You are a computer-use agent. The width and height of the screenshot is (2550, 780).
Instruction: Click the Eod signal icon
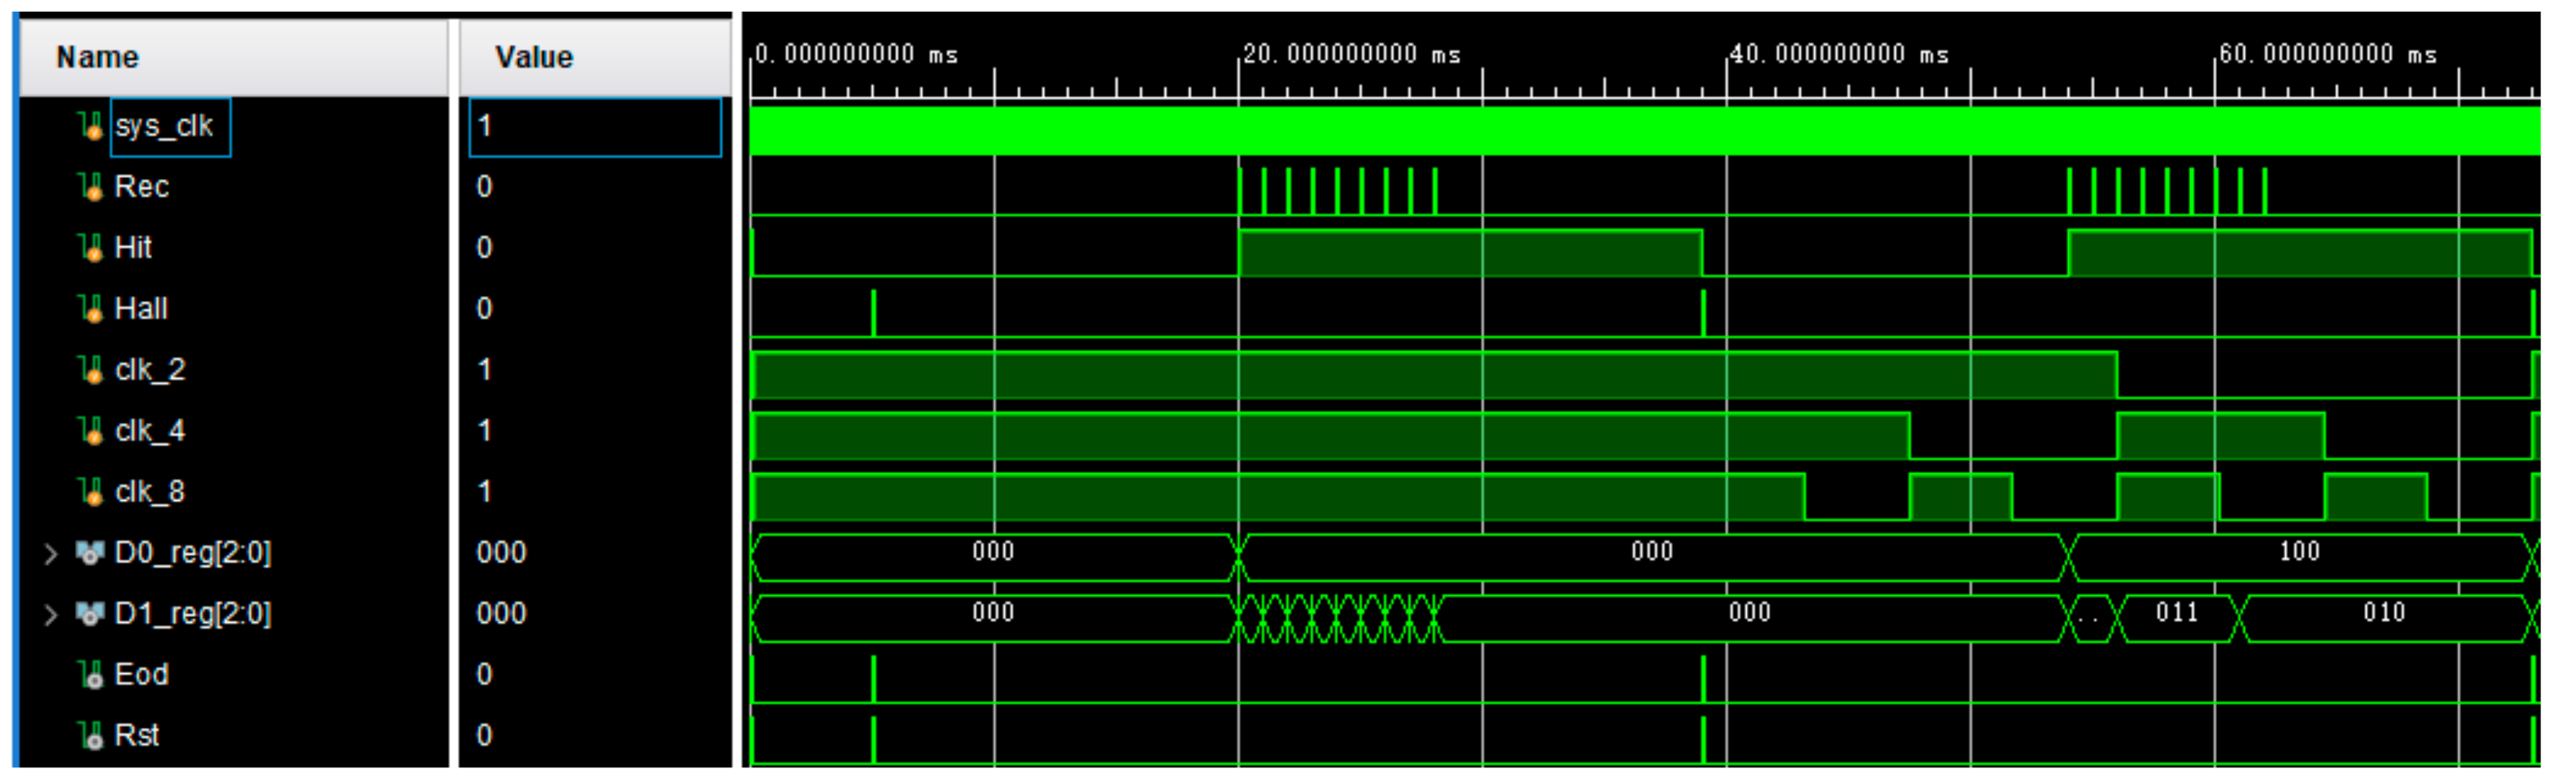pyautogui.click(x=92, y=675)
